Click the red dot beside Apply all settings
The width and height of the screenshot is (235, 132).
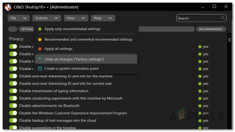coord(40,49)
